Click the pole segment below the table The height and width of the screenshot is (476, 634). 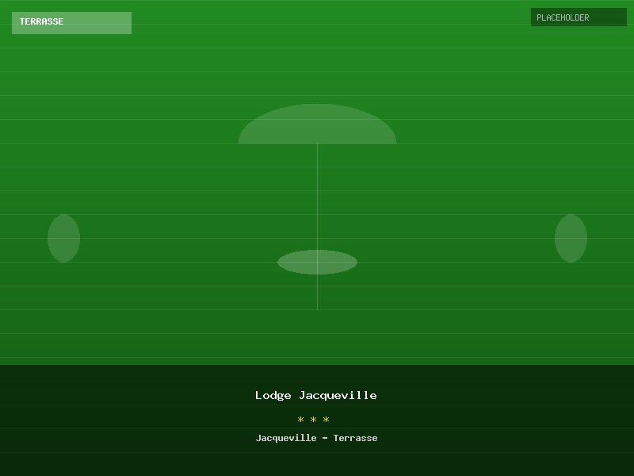pyautogui.click(x=317, y=294)
